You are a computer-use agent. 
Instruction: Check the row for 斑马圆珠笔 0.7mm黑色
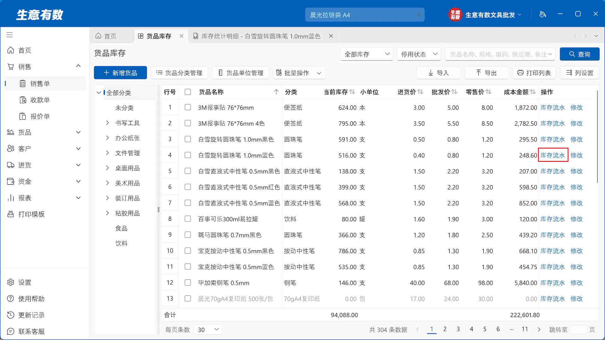[x=188, y=235]
